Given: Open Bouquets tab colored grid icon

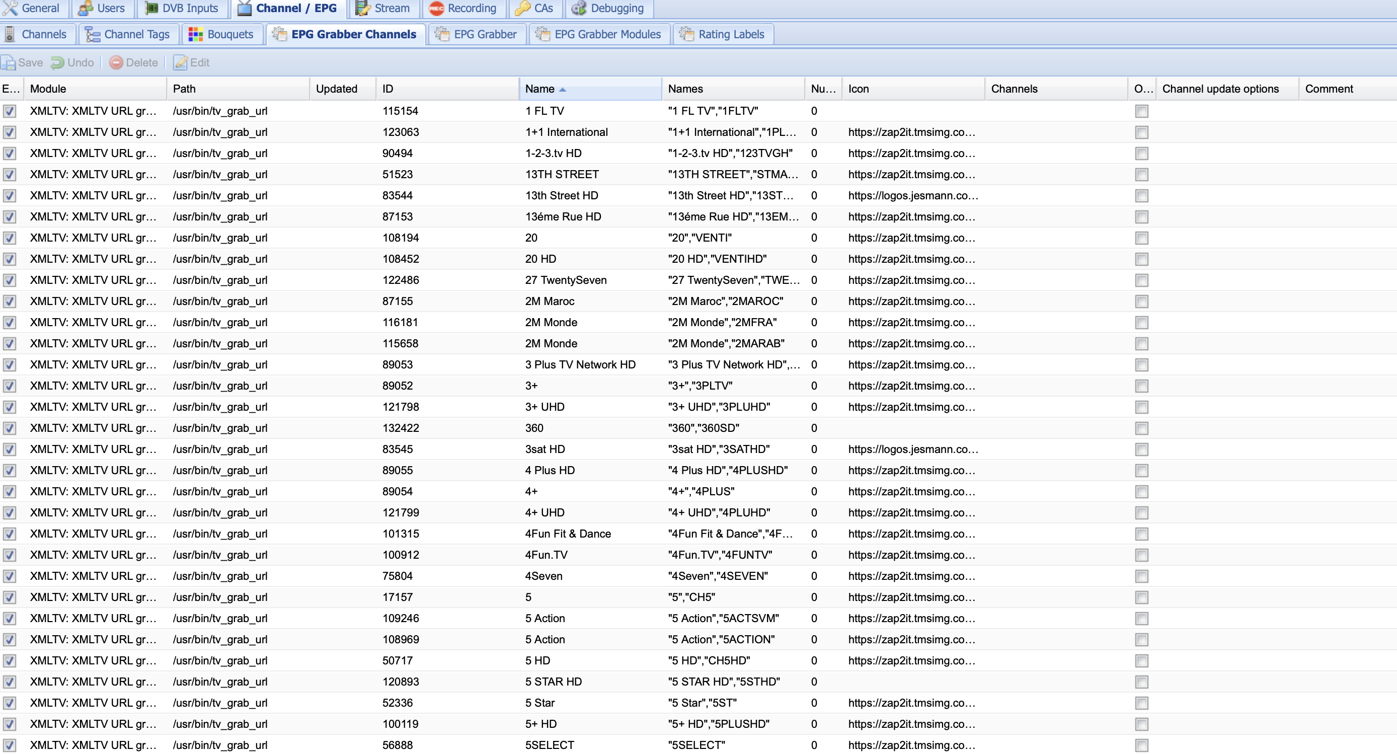Looking at the screenshot, I should coord(195,34).
